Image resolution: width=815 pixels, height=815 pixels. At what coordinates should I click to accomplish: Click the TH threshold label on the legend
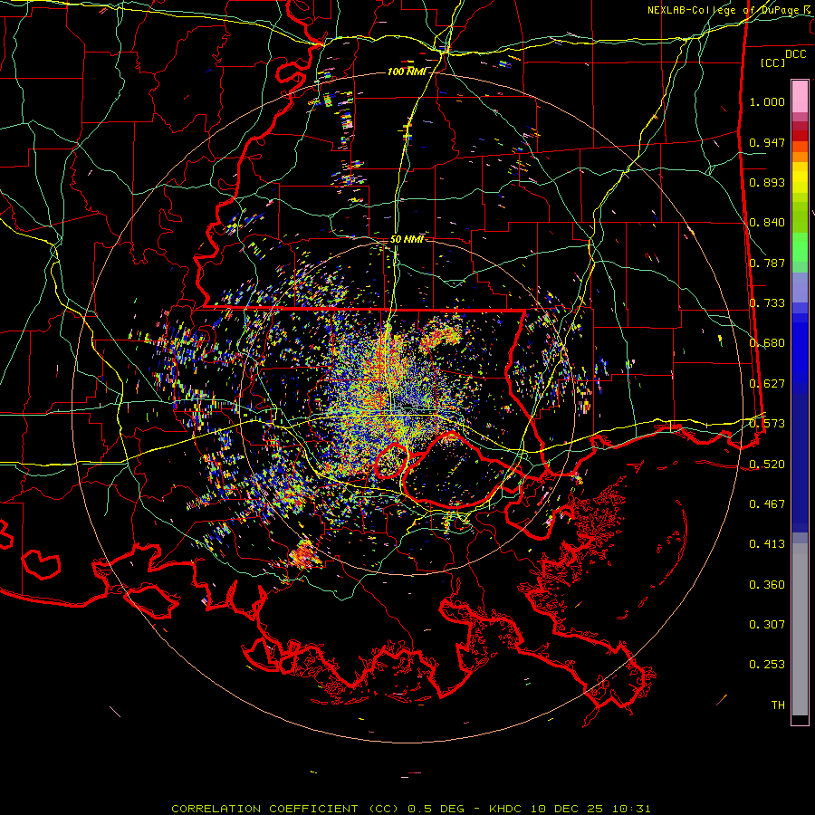pyautogui.click(x=778, y=705)
